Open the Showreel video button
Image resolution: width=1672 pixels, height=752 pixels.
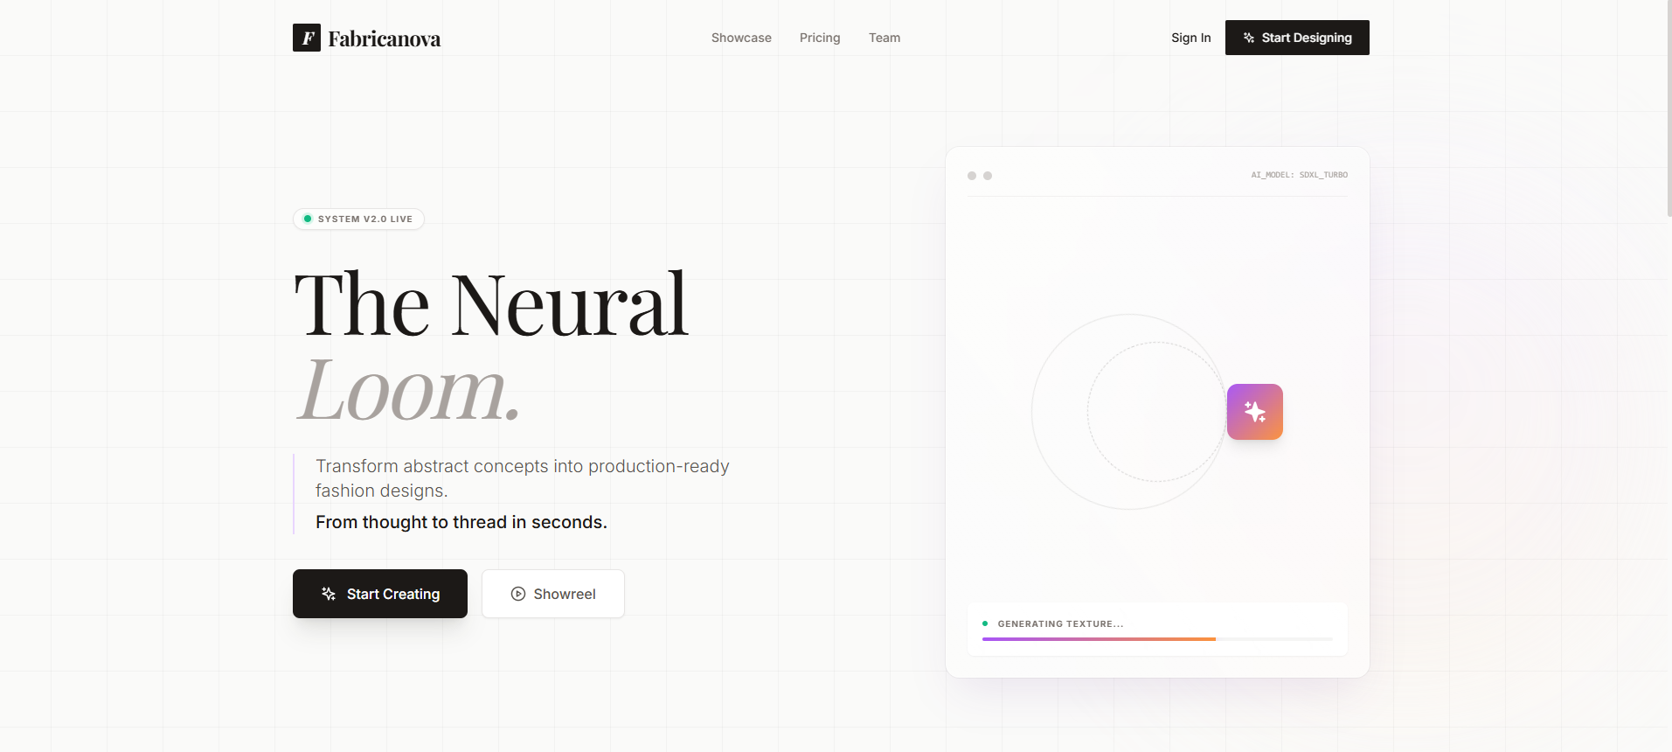coord(553,594)
